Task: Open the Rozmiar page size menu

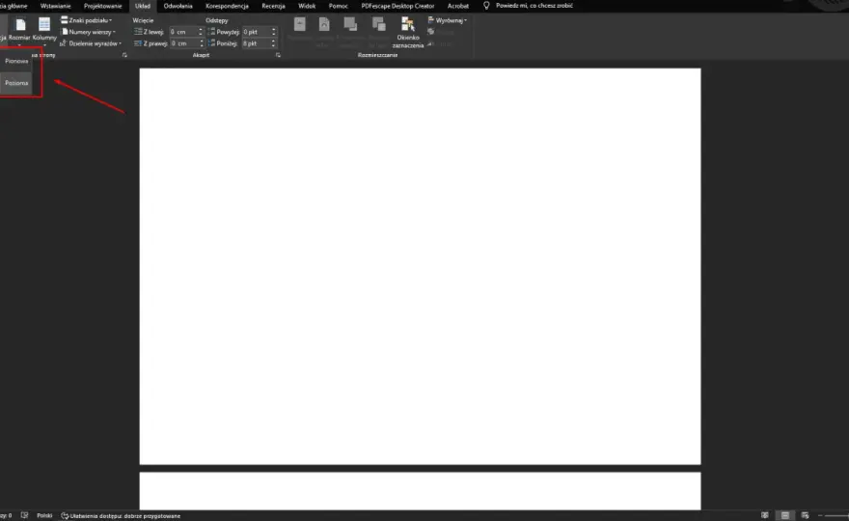Action: [x=19, y=30]
